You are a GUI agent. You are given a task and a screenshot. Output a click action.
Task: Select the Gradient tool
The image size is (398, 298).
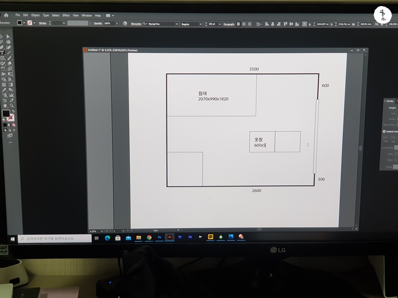pos(10,84)
